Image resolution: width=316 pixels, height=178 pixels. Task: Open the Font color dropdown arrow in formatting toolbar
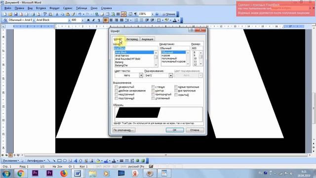pyautogui.click(x=178, y=20)
